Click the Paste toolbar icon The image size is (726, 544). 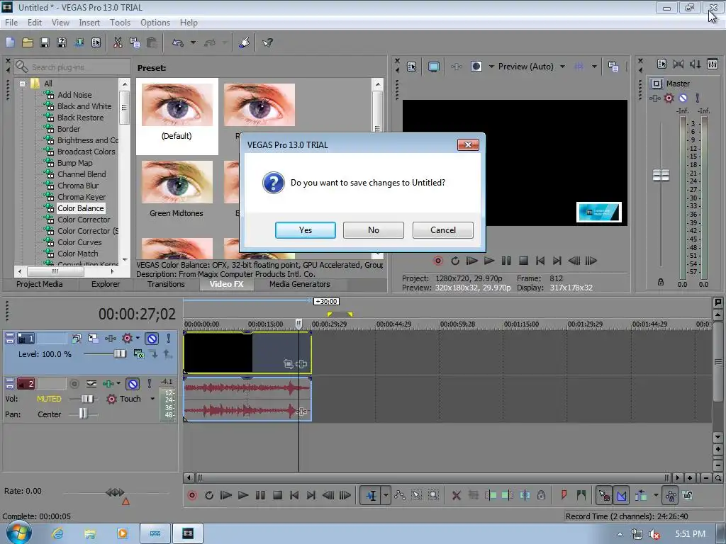pos(152,42)
